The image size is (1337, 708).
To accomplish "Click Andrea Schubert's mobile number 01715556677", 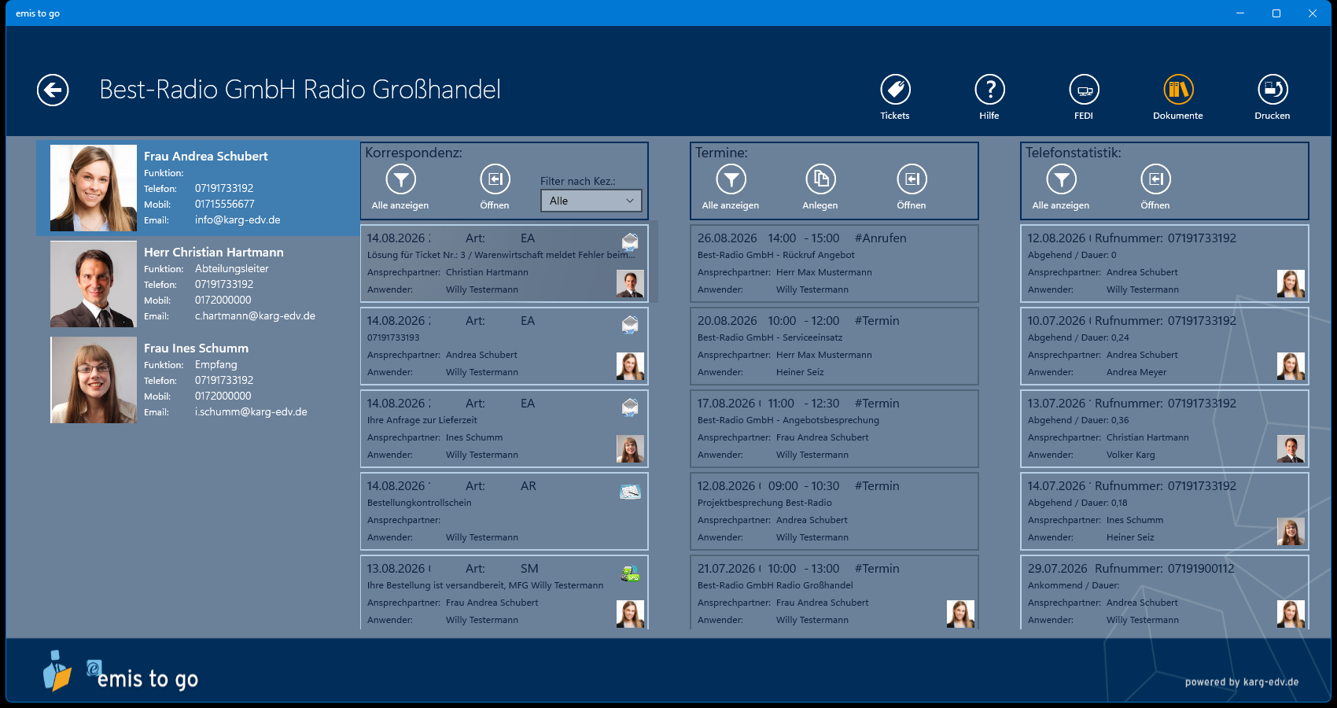I will tap(225, 205).
